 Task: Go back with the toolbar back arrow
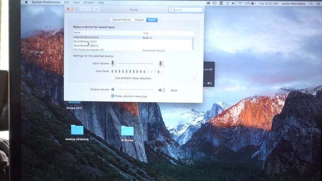83,9
